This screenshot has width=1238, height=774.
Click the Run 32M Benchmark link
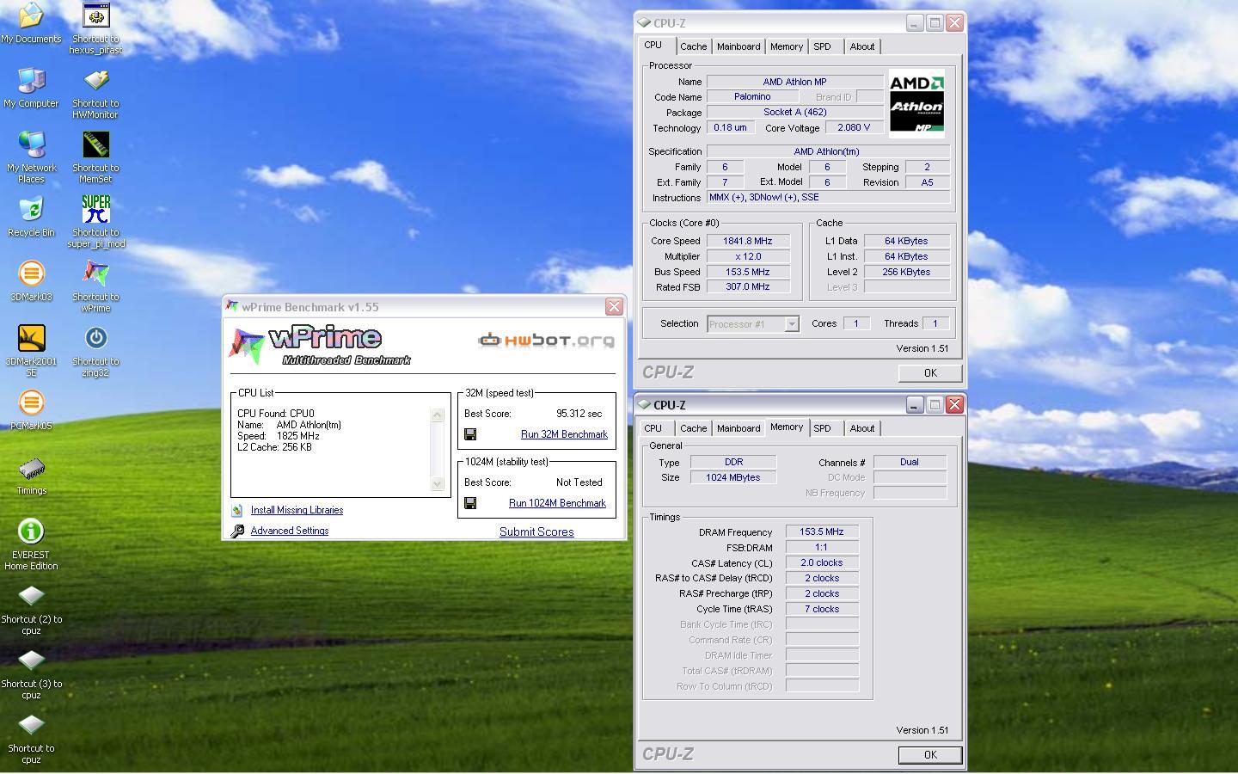(564, 434)
